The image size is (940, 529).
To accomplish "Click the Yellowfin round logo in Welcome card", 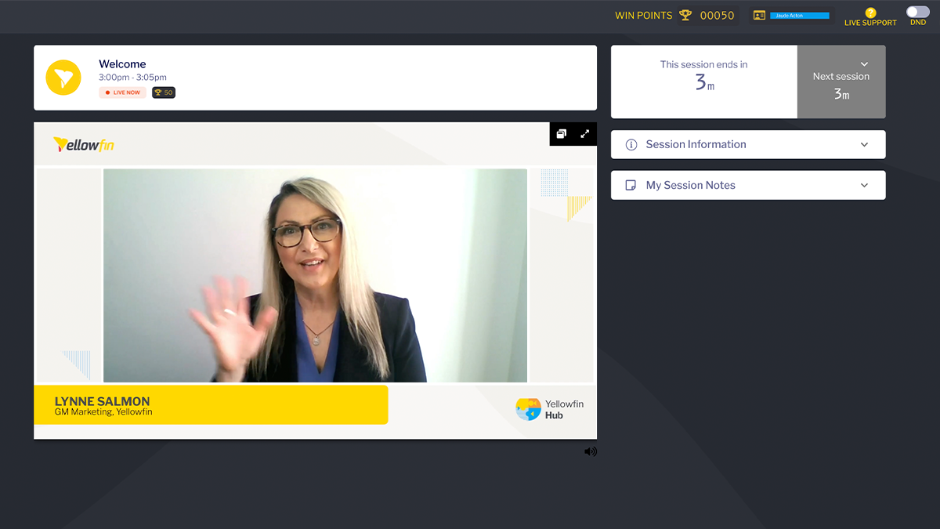I will click(x=63, y=78).
